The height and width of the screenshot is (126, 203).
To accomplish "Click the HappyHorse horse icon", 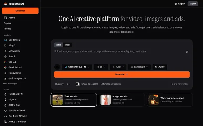I will [x=5, y=73].
